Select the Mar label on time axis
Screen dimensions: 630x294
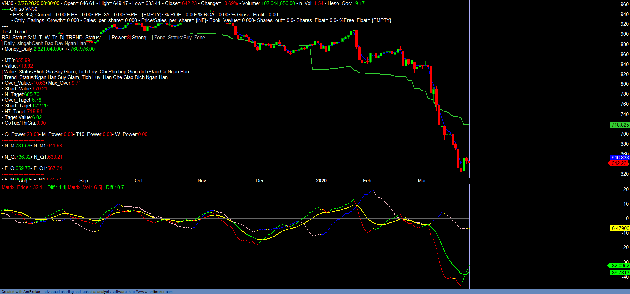click(x=422, y=181)
